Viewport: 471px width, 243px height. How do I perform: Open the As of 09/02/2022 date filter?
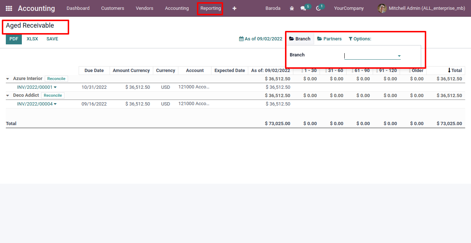[x=261, y=39]
